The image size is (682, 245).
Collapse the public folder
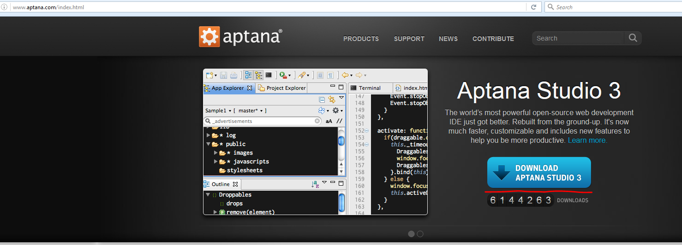point(209,144)
